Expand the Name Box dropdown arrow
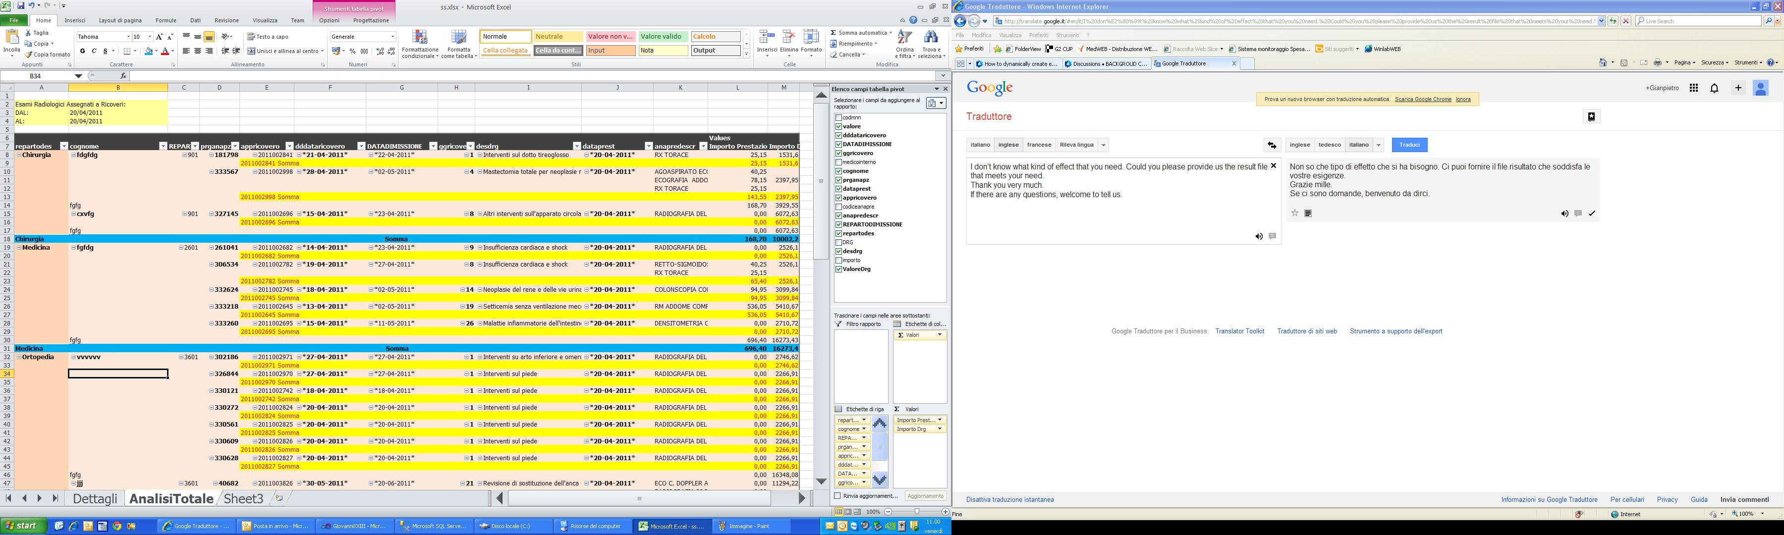The image size is (1784, 535). pos(79,76)
